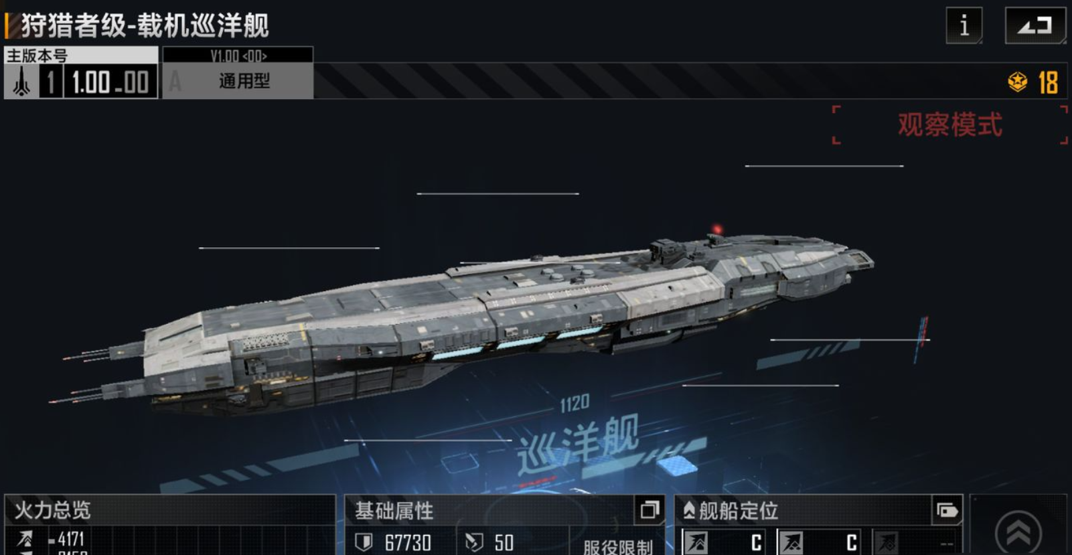1072x555 pixels.
Task: Select the 主版本号 1.00 version tab
Action: [x=81, y=73]
